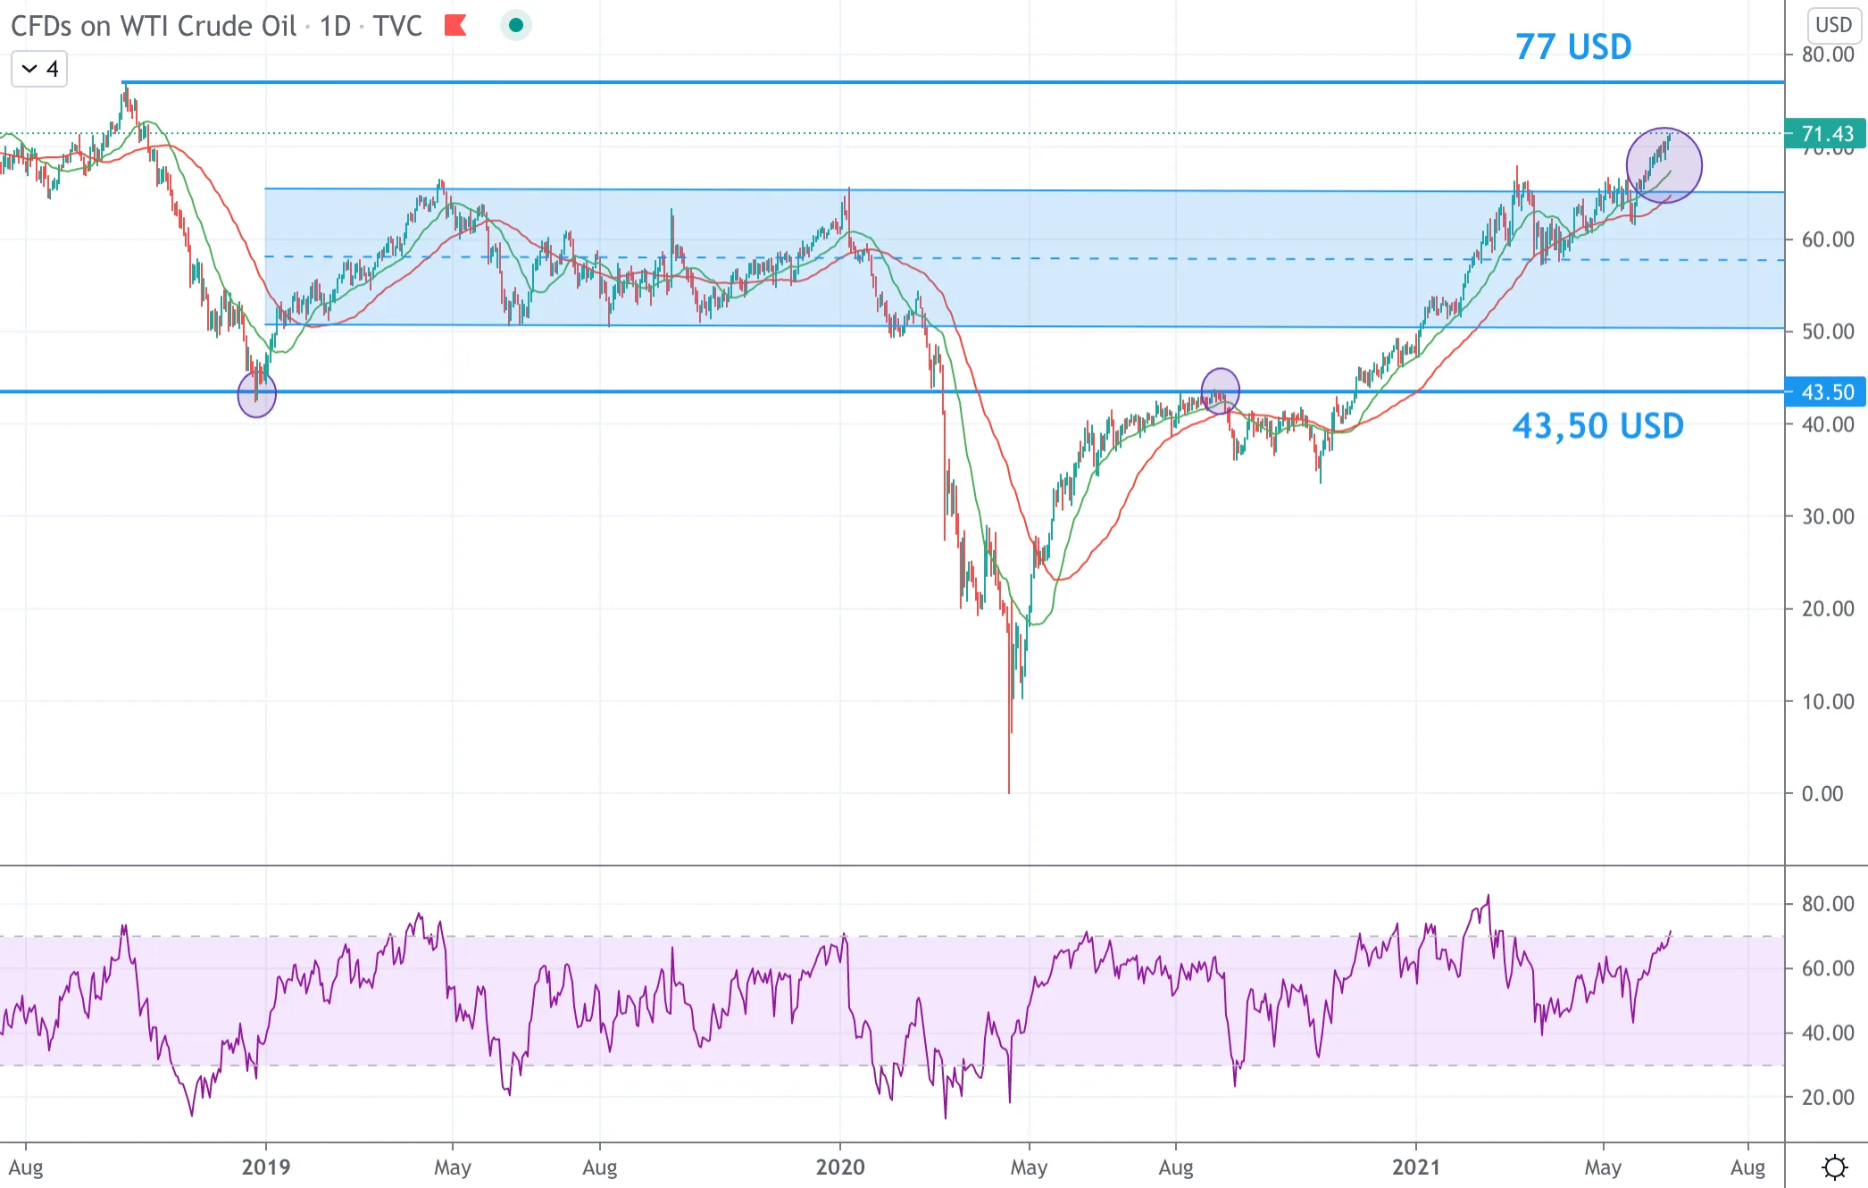The height and width of the screenshot is (1188, 1868).
Task: Click the 2021 label on time axis
Action: (x=1416, y=1167)
